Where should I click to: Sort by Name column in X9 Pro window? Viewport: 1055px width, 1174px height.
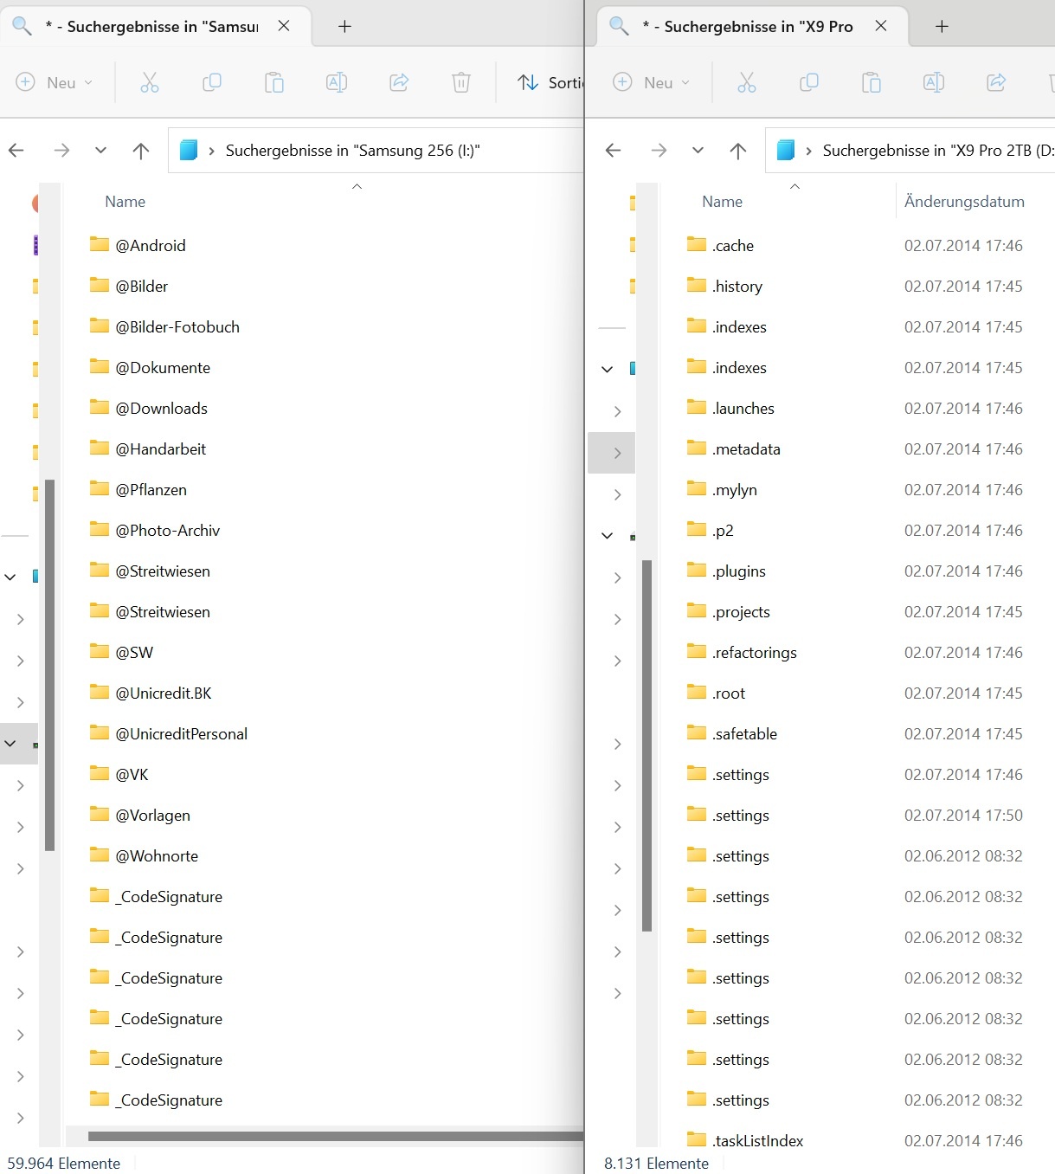(x=723, y=202)
